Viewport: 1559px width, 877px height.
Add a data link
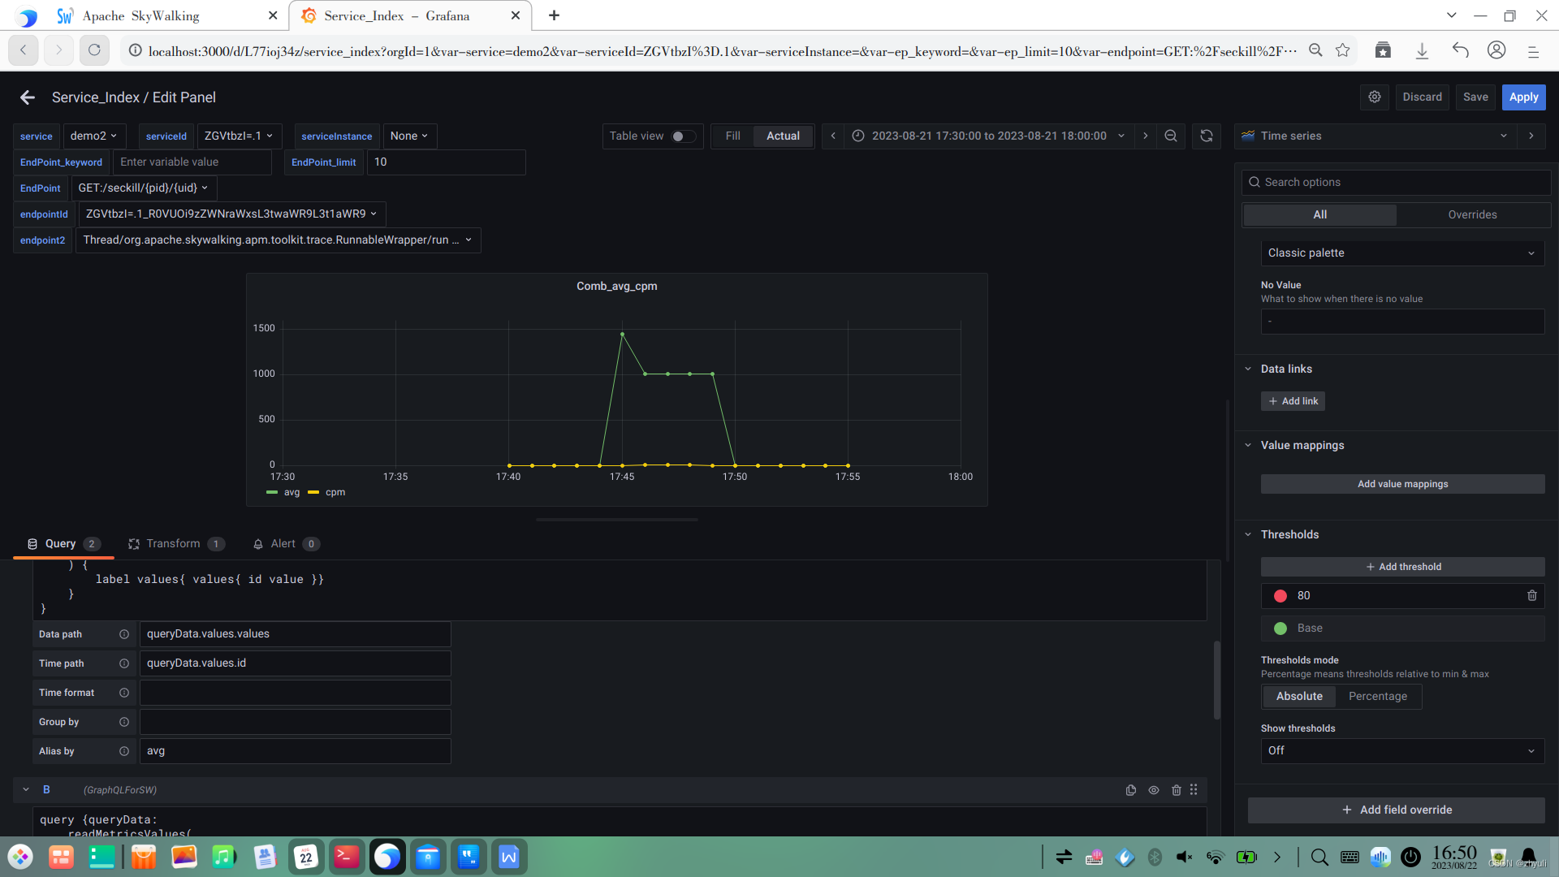(1293, 401)
